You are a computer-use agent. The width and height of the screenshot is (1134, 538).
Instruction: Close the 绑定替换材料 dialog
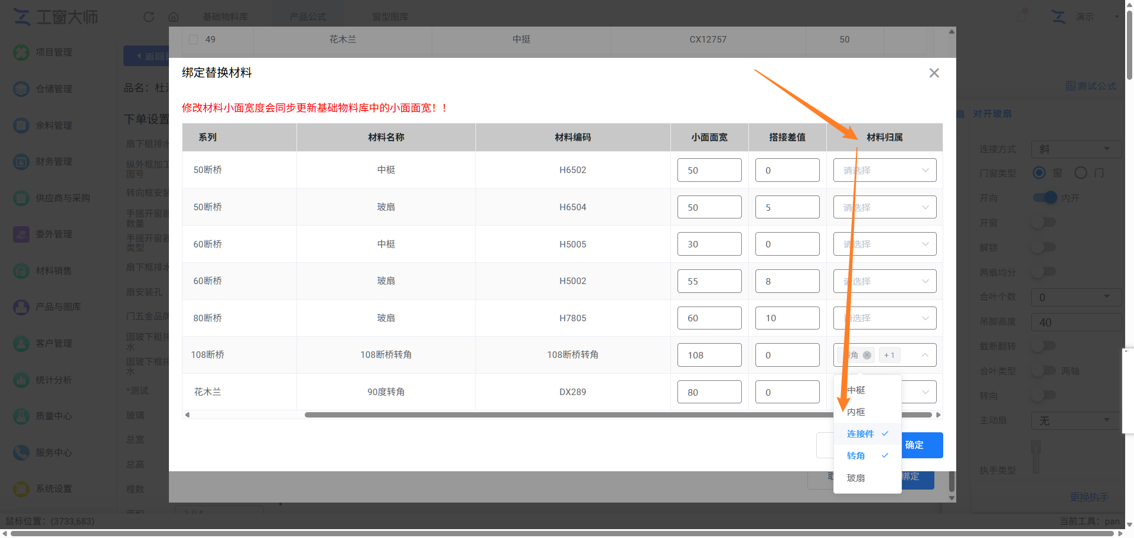[x=934, y=73]
